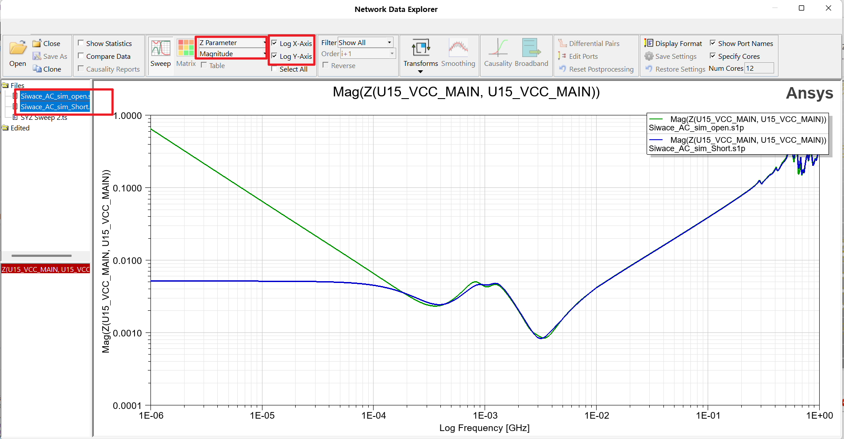Select the Files root label in tree
This screenshot has height=439, width=844.
[x=17, y=85]
